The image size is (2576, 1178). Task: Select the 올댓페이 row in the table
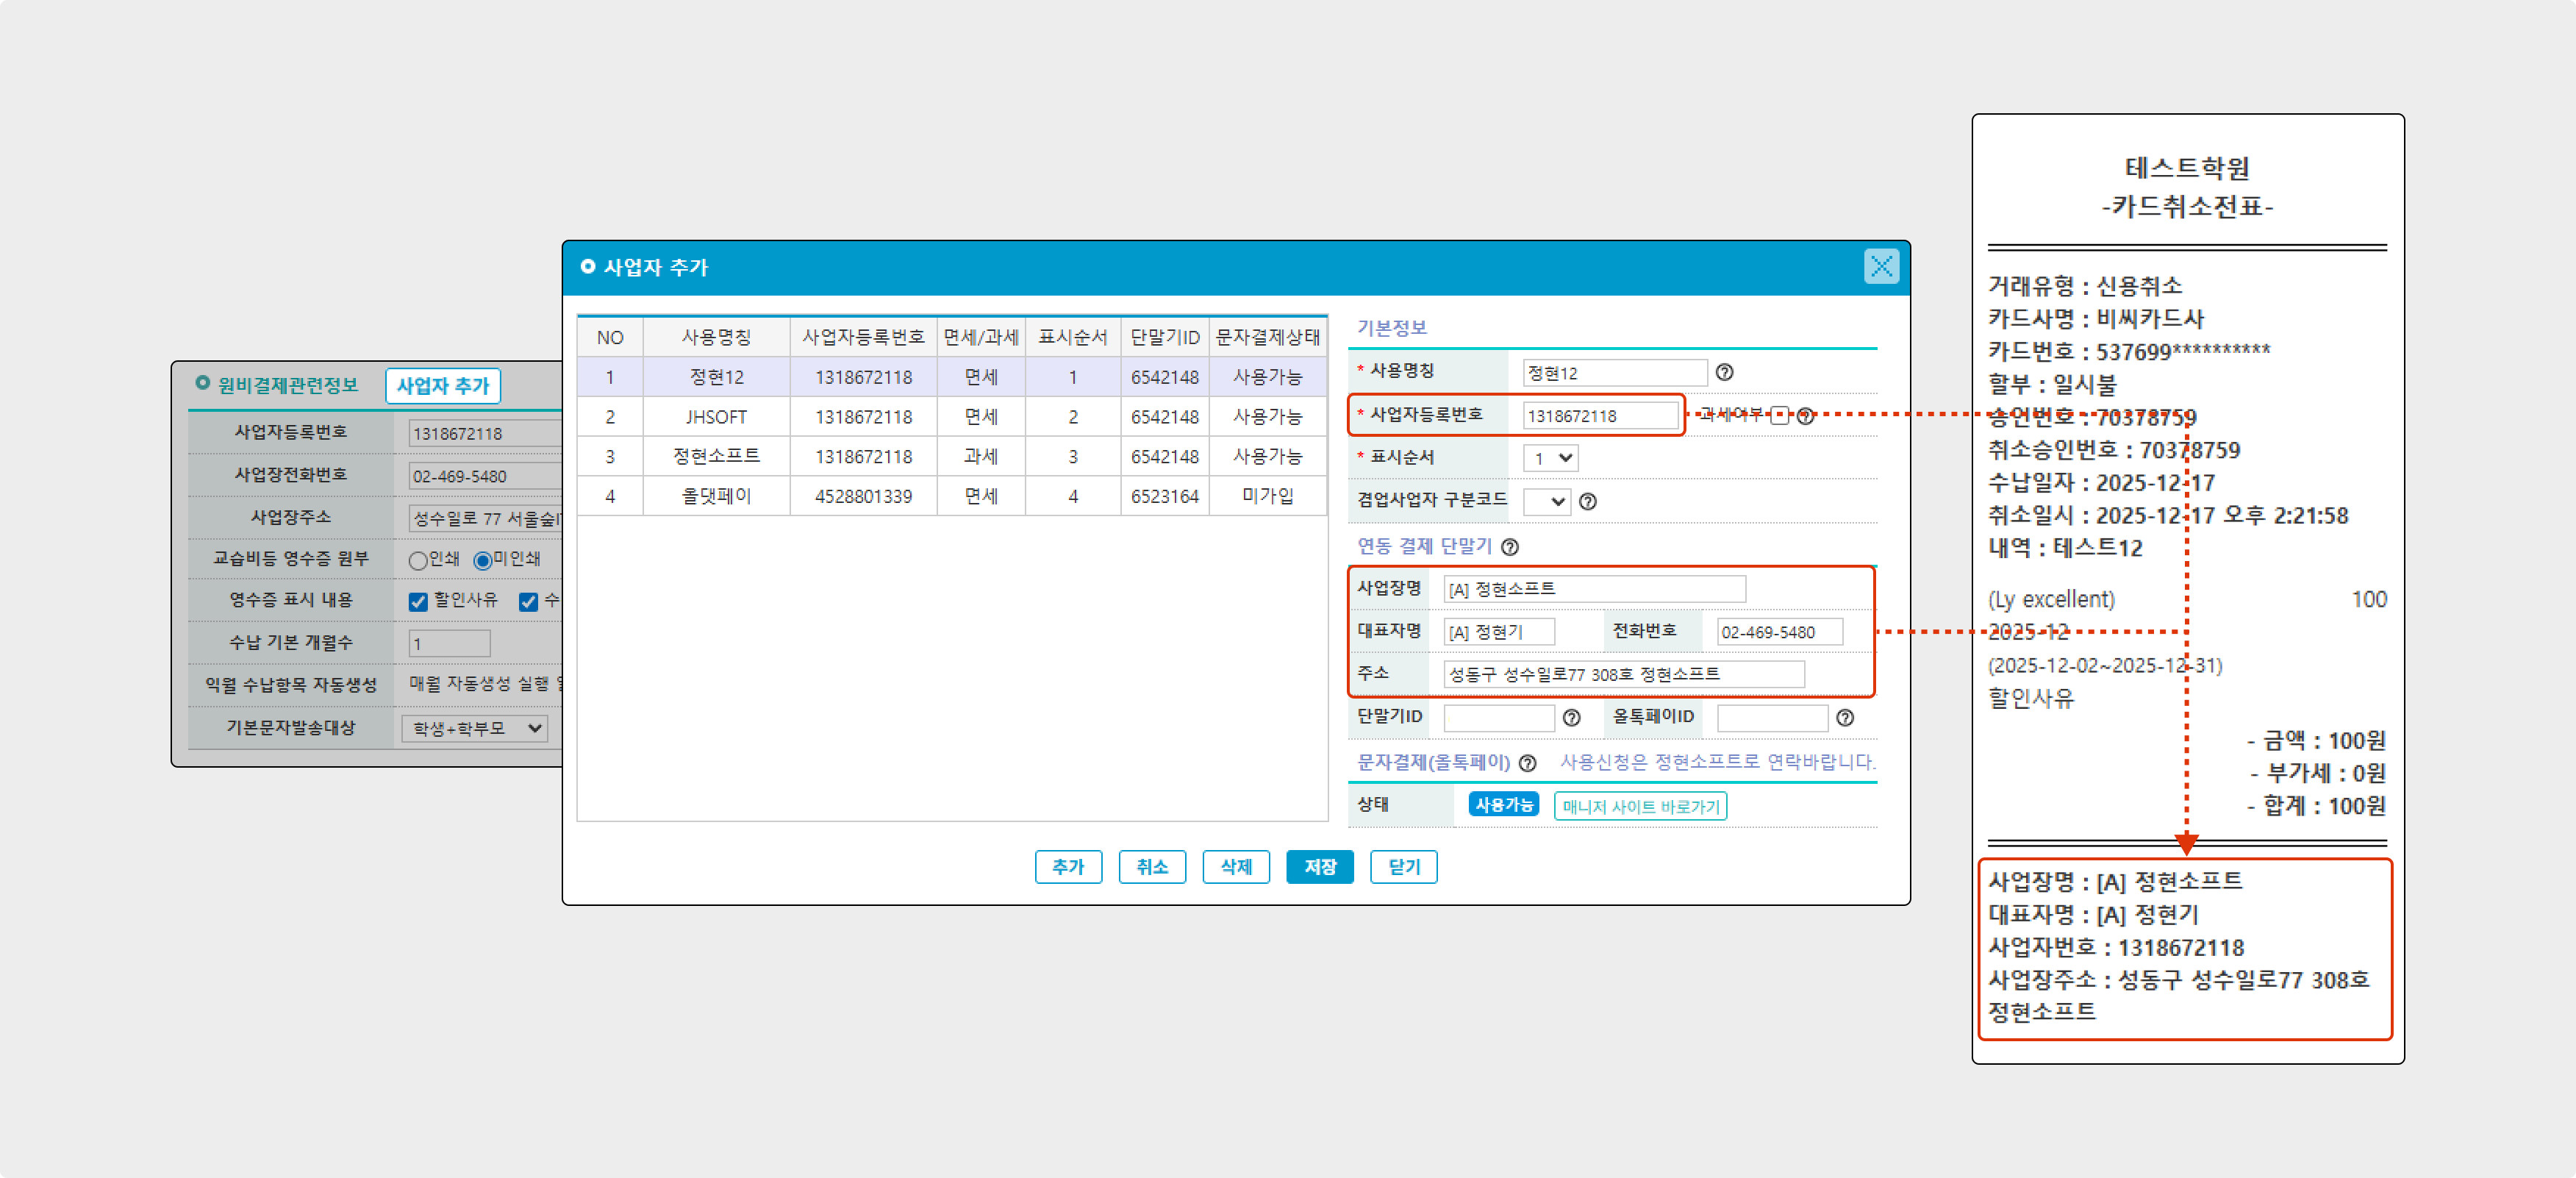[x=716, y=496]
